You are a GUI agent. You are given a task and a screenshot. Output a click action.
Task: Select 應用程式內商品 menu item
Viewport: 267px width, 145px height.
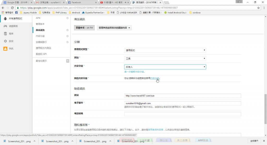[44, 48]
